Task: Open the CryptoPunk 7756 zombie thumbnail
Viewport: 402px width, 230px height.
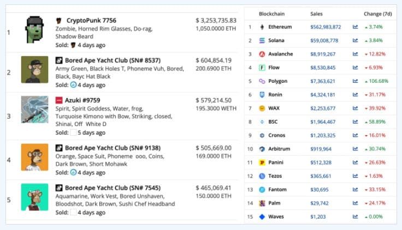Action: point(34,29)
